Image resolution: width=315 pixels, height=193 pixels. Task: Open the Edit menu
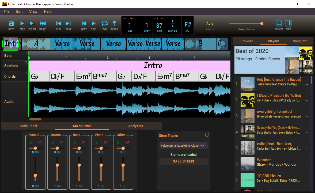tap(19, 12)
